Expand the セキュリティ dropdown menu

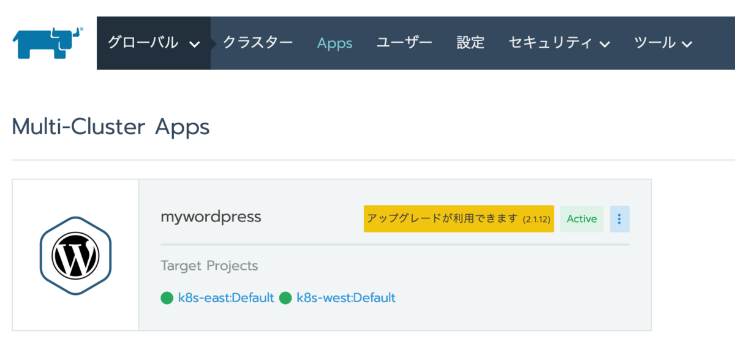coord(559,43)
